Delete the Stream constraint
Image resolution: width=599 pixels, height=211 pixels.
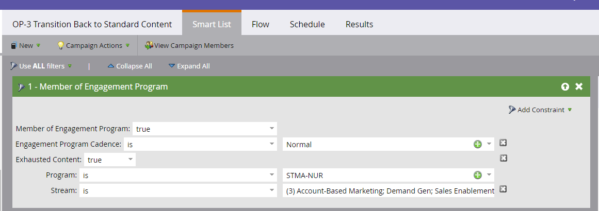coord(504,189)
